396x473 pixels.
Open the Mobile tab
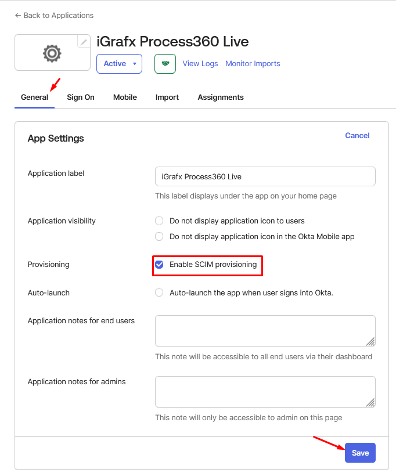125,98
